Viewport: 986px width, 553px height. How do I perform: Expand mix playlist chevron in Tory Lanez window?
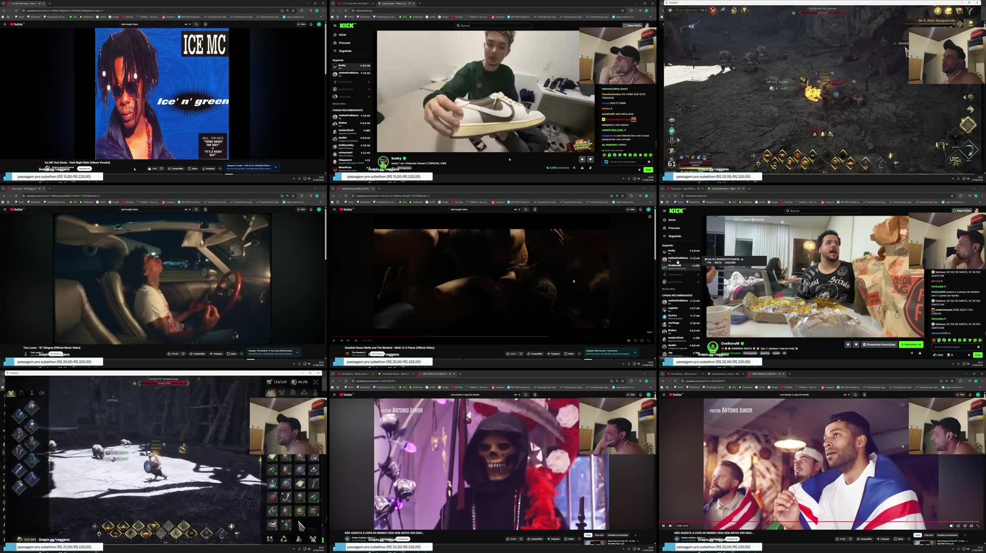pos(298,352)
